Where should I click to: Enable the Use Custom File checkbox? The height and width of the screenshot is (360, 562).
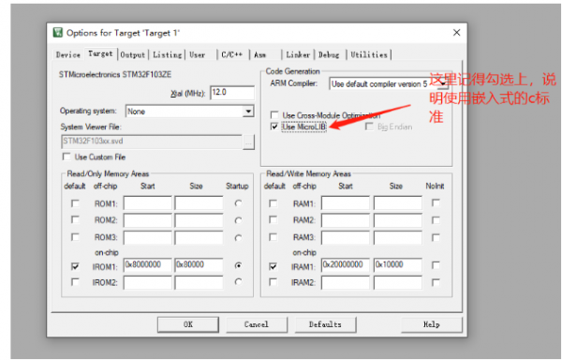tap(67, 157)
